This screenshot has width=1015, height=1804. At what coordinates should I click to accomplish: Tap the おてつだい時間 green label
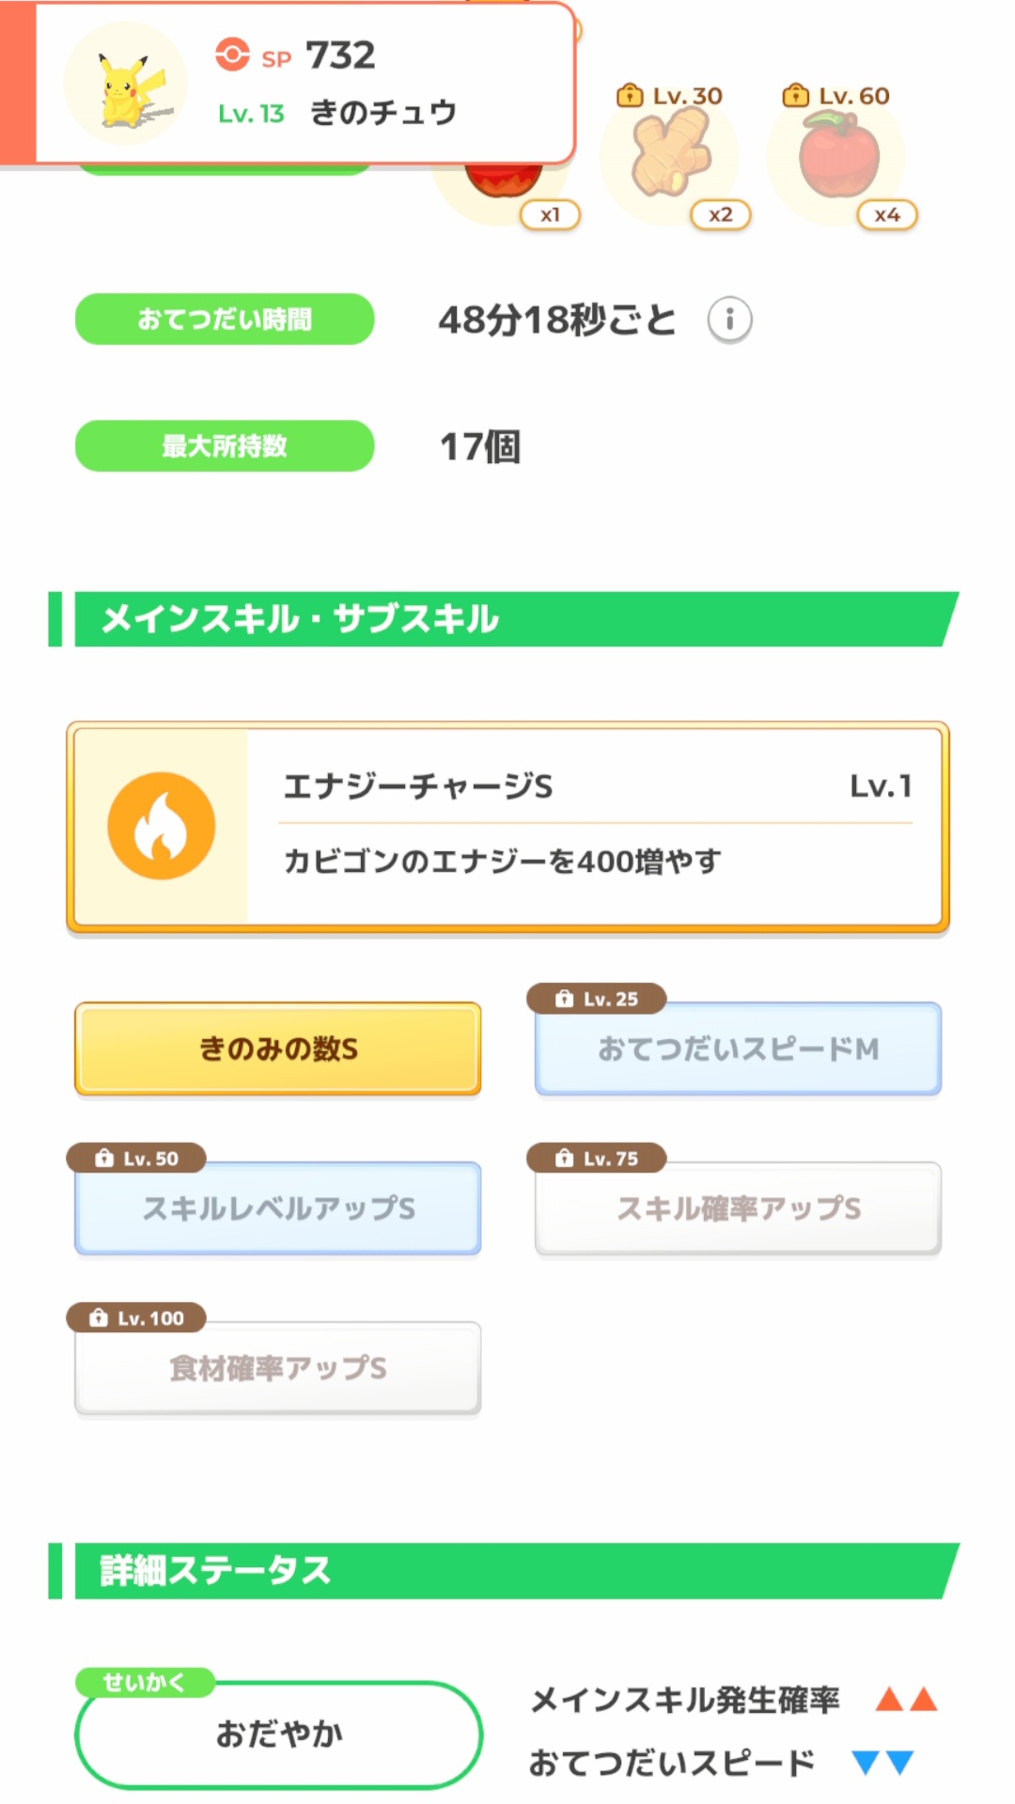(225, 319)
